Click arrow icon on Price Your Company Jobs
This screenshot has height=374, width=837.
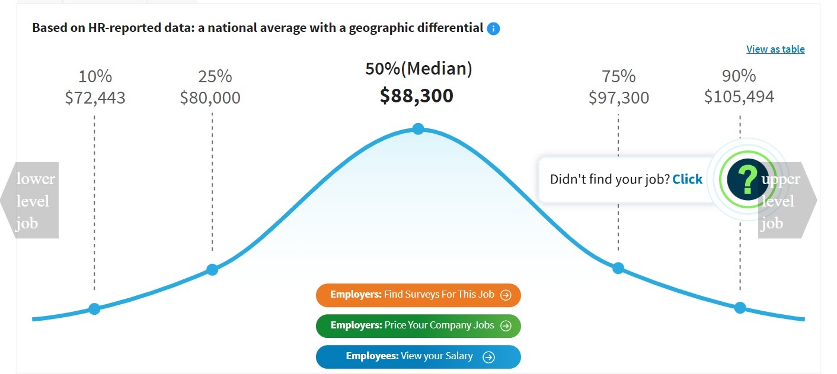(x=506, y=325)
